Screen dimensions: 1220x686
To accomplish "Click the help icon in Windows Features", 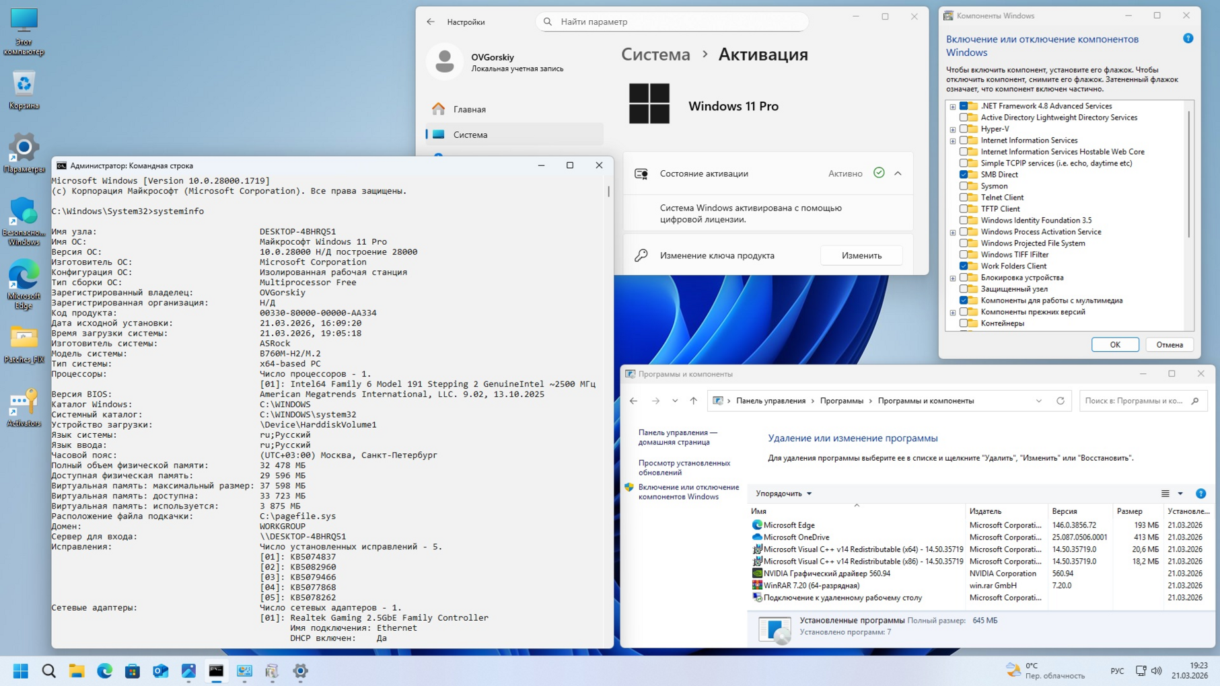I will [x=1188, y=38].
